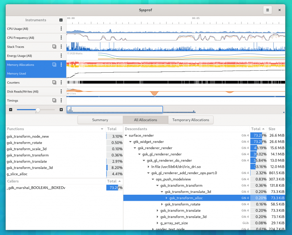The height and width of the screenshot is (235, 292).
Task: Expand the gsk_transform_alloc node
Action: (167, 198)
